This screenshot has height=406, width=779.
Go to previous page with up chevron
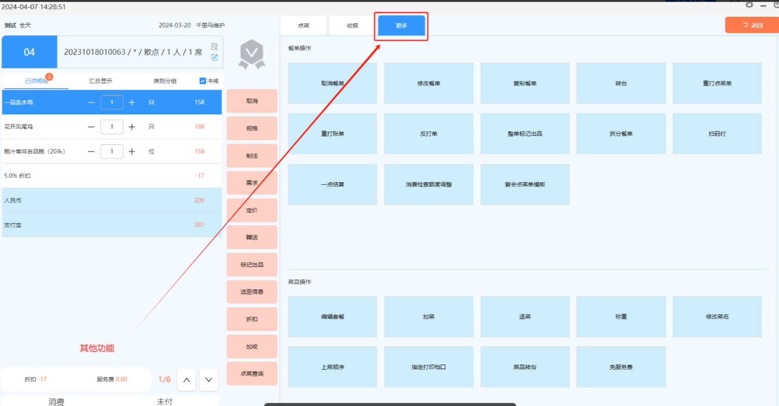click(187, 380)
